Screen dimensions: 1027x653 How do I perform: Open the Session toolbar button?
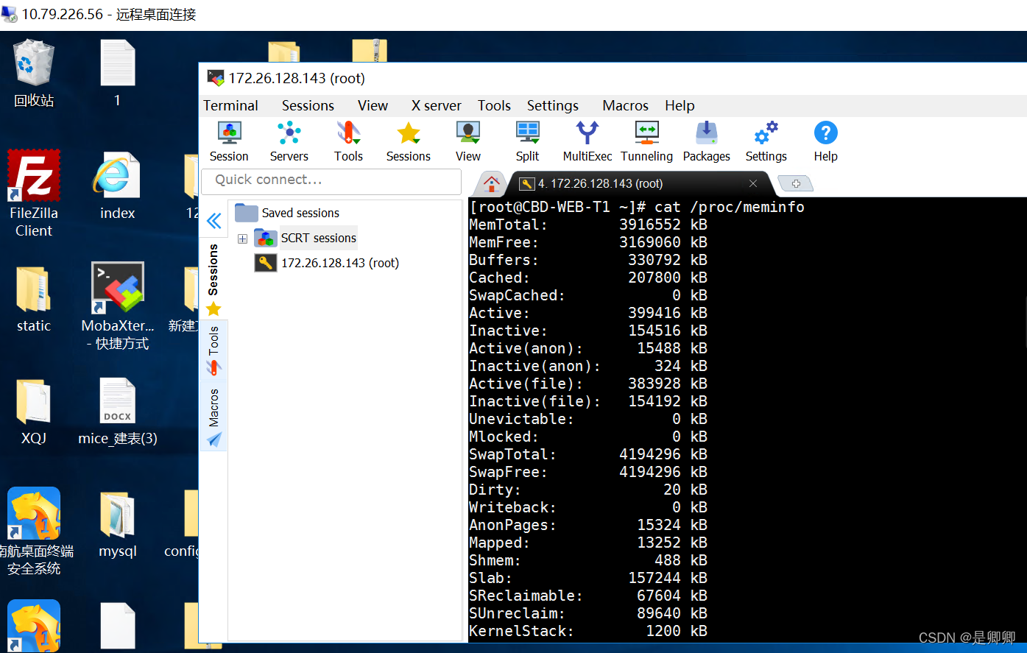coord(229,141)
